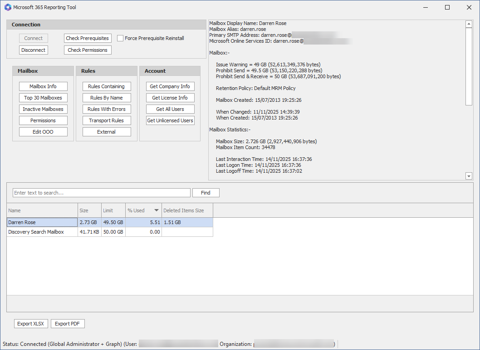Click the Microsoft 365 app icon in title bar

coord(8,7)
